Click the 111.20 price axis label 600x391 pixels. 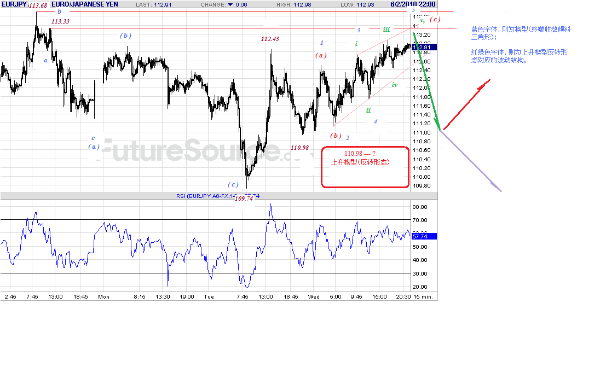[422, 124]
